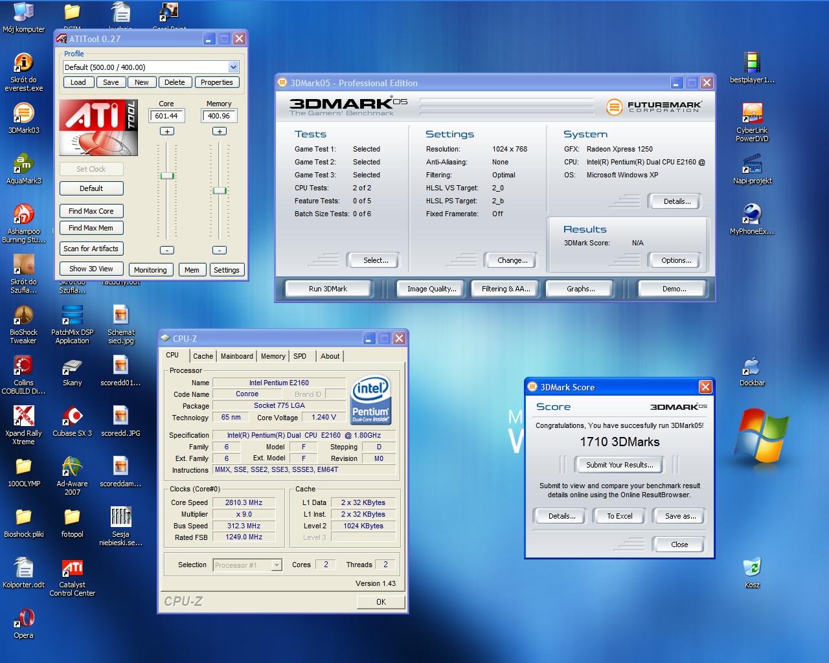Expand CPU-Z processor Selection dropdown
829x663 pixels.
pyautogui.click(x=277, y=565)
